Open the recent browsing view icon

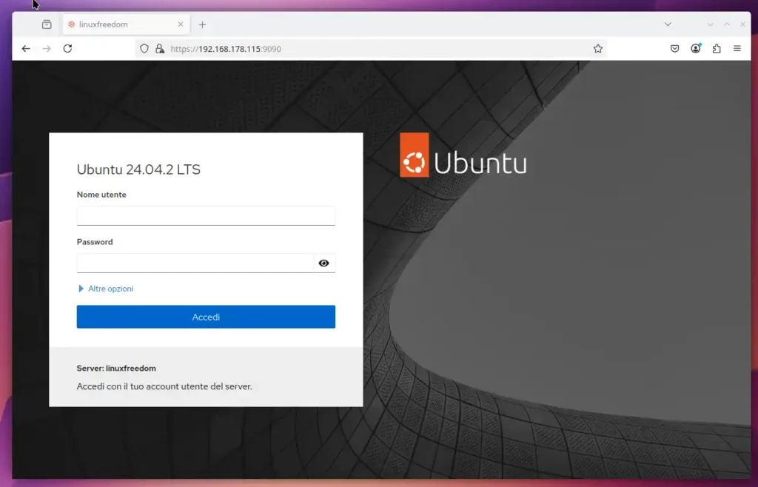(47, 24)
